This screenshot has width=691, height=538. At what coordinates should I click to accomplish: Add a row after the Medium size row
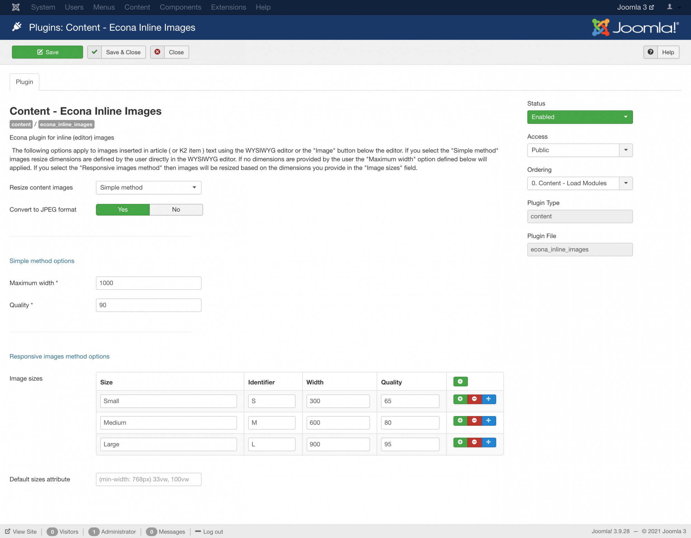[x=460, y=421]
